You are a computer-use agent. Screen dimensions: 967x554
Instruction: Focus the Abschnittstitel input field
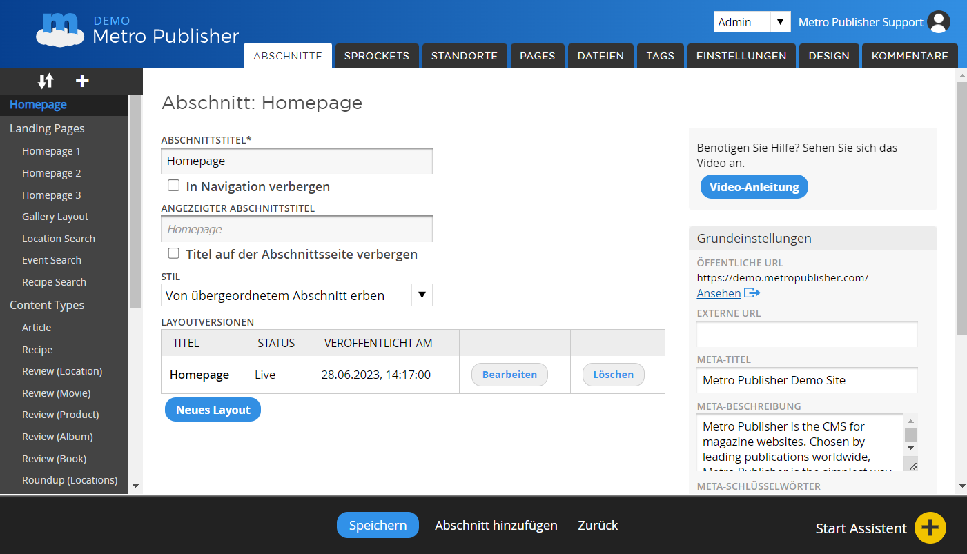tap(297, 161)
